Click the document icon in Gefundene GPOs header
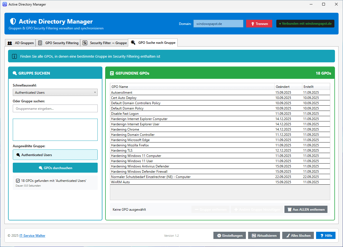 point(112,73)
